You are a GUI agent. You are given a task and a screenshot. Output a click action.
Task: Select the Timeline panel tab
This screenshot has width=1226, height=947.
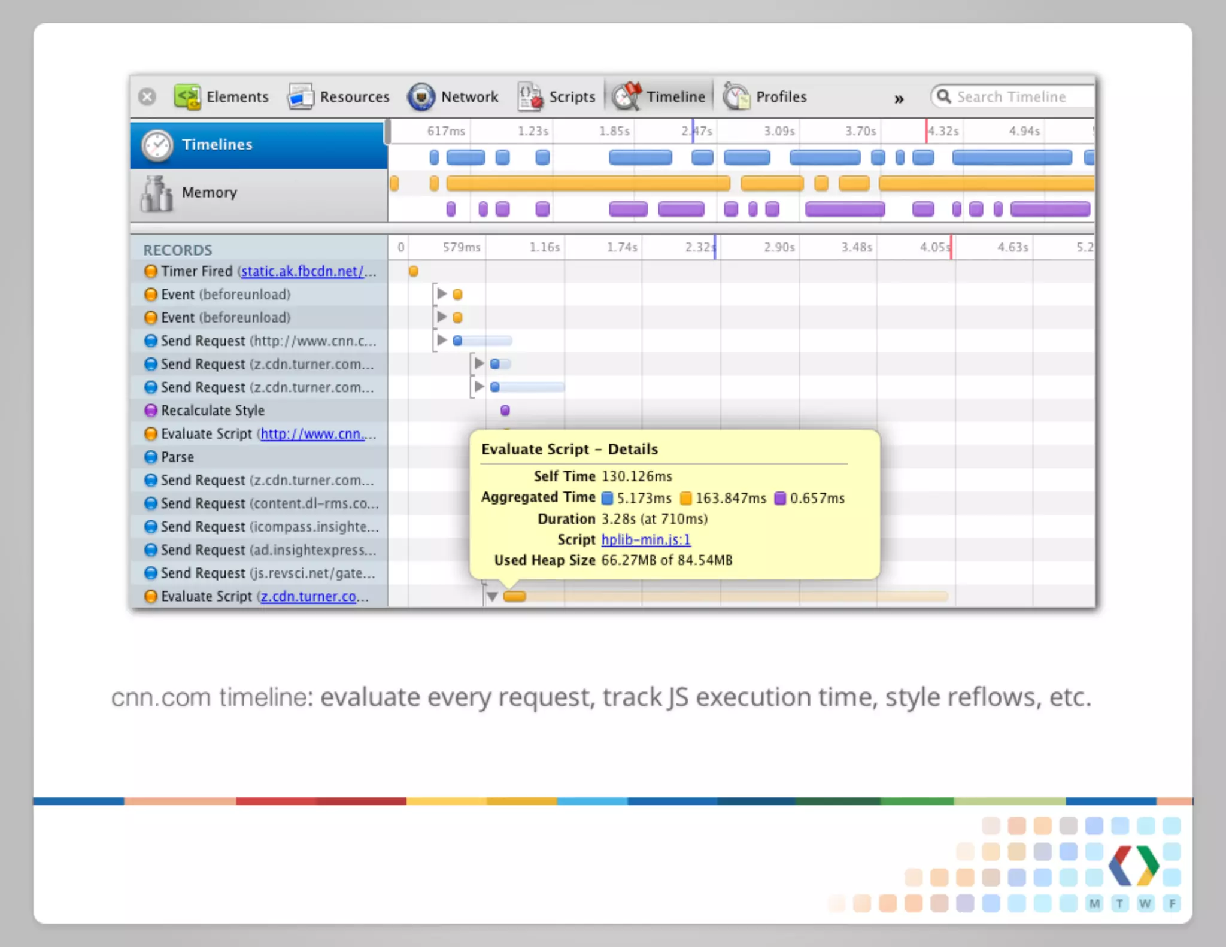pos(660,96)
